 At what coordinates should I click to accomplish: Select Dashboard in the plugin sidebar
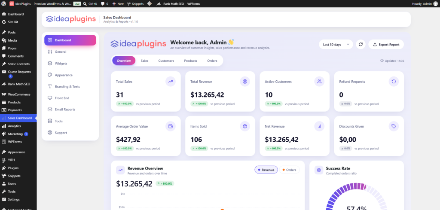(x=70, y=40)
